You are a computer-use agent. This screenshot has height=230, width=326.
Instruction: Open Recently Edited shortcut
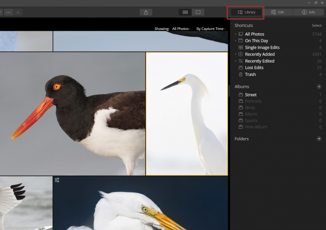[259, 61]
